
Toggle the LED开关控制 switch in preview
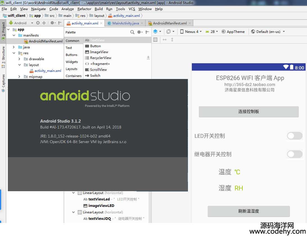(295, 136)
